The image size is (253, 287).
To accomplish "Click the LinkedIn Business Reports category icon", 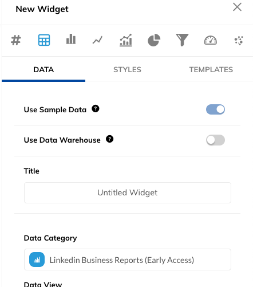I will pyautogui.click(x=37, y=260).
